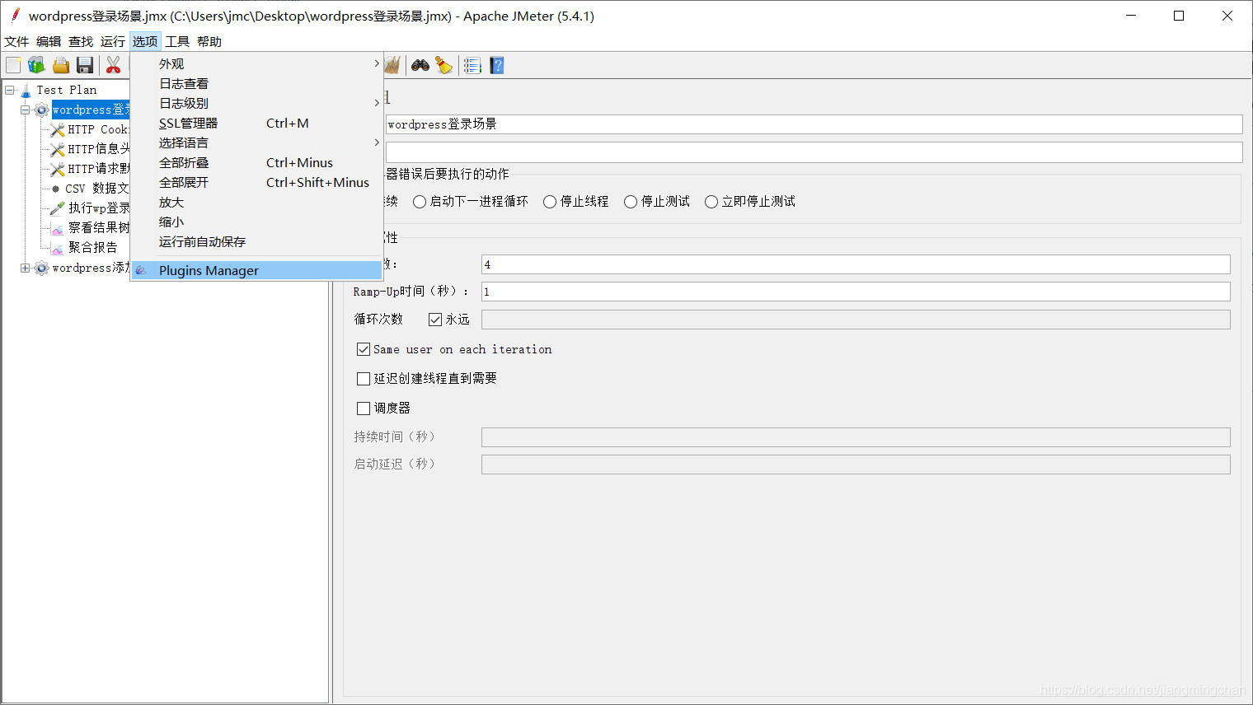Image resolution: width=1253 pixels, height=705 pixels.
Task: Close the open 选项 menu
Action: click(x=145, y=41)
